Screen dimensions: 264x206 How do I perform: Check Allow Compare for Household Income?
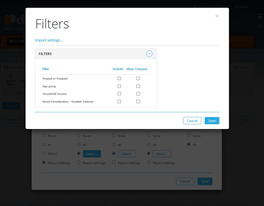point(138,93)
